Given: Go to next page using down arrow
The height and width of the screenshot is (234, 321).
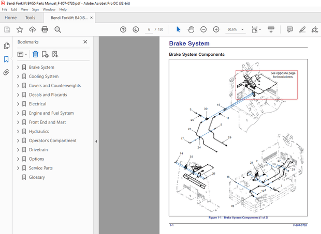Looking at the screenshot, I should (136, 29).
